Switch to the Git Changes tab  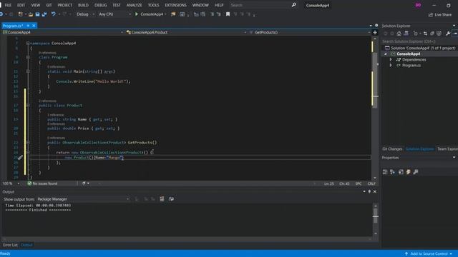point(392,149)
